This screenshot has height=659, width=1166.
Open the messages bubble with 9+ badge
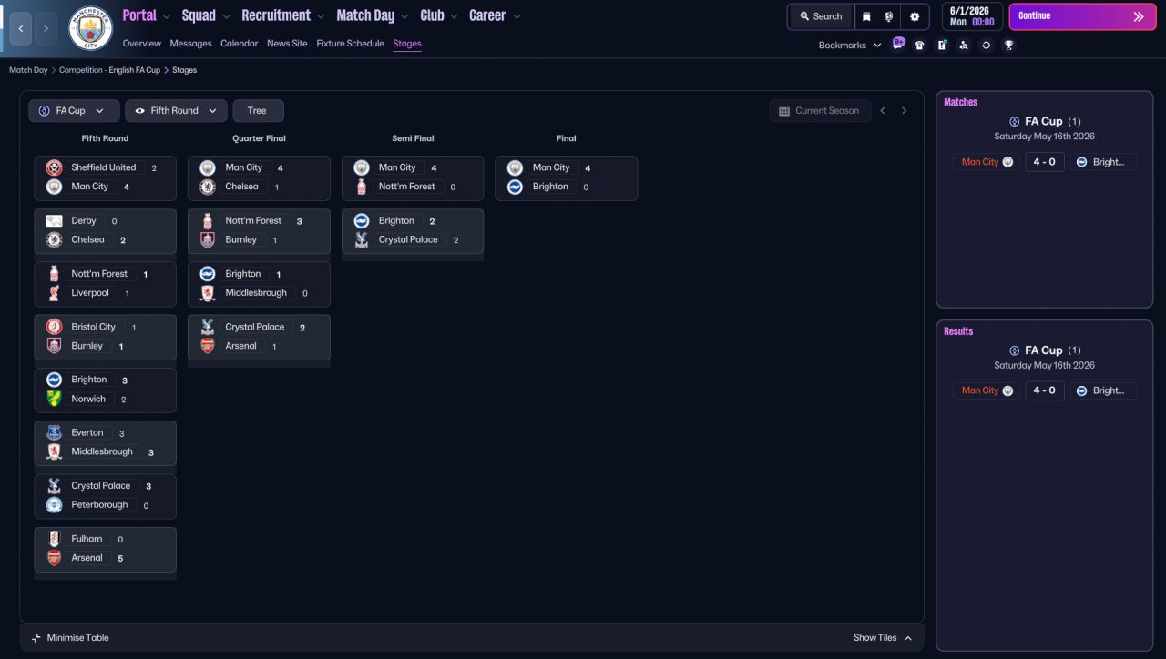898,44
